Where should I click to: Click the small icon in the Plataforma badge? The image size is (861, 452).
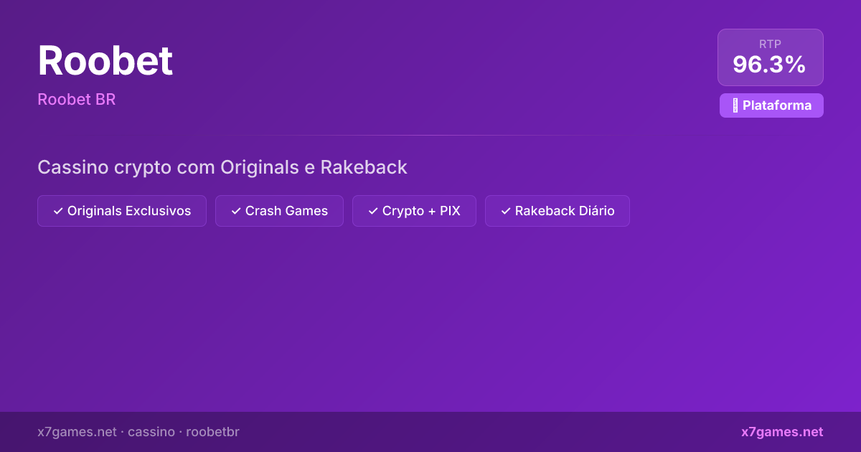(735, 105)
